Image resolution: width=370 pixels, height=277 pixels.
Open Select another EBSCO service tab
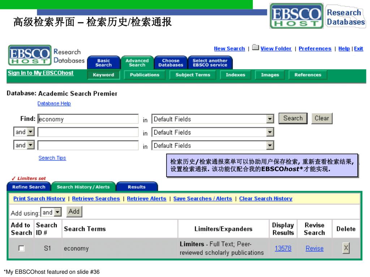(x=210, y=63)
